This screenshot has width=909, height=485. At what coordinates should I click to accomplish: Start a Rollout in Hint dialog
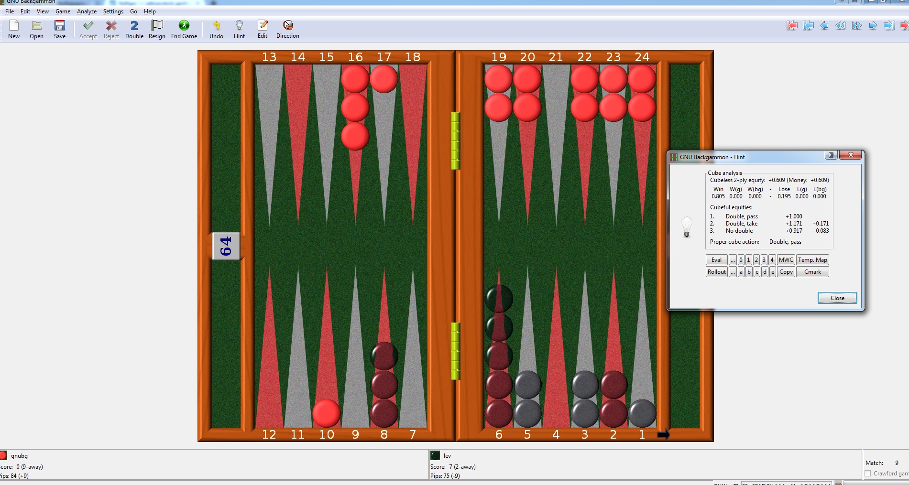[717, 272]
